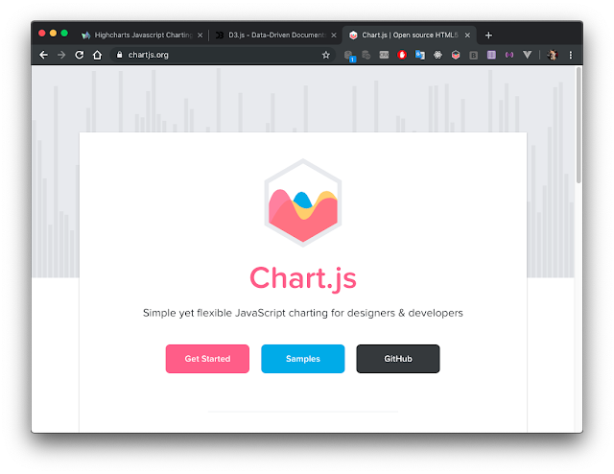Viewport: 614px width, 474px height.
Task: Open the red AdBlock hand extension
Action: 402,55
